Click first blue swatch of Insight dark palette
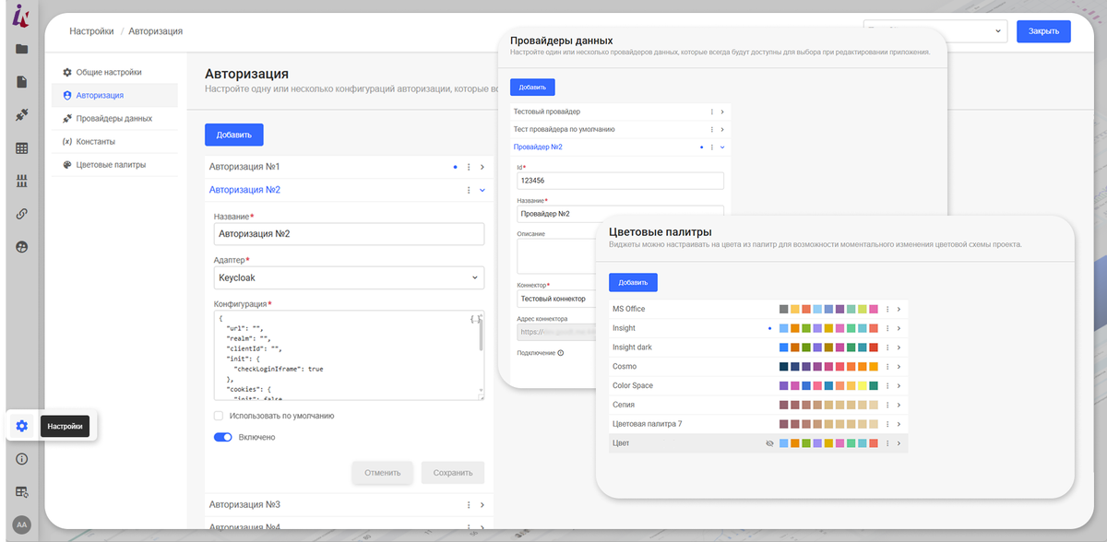Image resolution: width=1107 pixels, height=542 pixels. click(784, 348)
